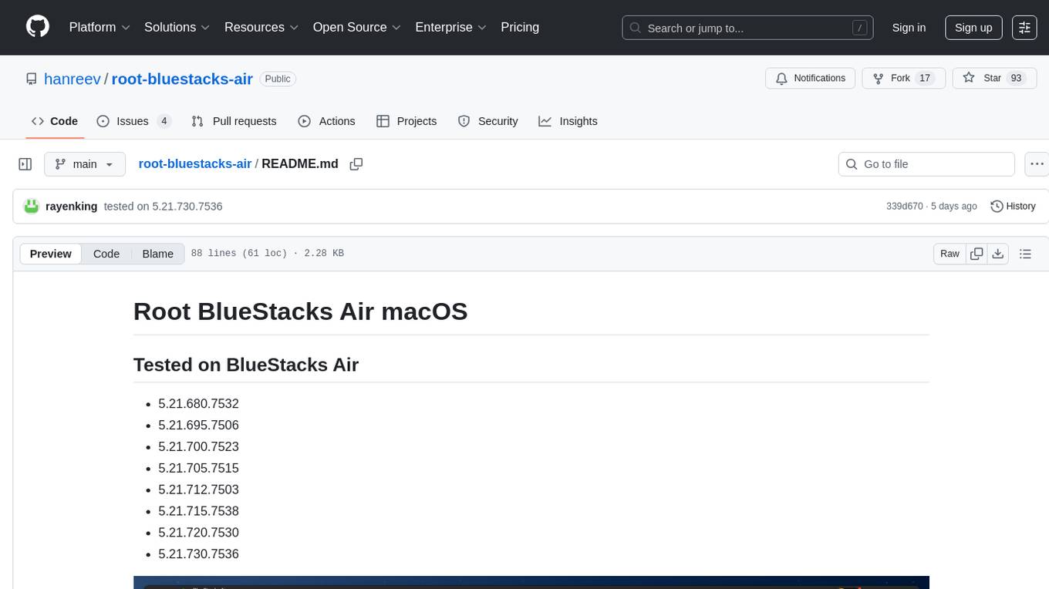1049x589 pixels.
Task: Fork the repository
Action: coord(903,79)
